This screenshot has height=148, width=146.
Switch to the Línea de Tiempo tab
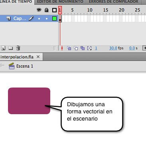pos(17,2)
